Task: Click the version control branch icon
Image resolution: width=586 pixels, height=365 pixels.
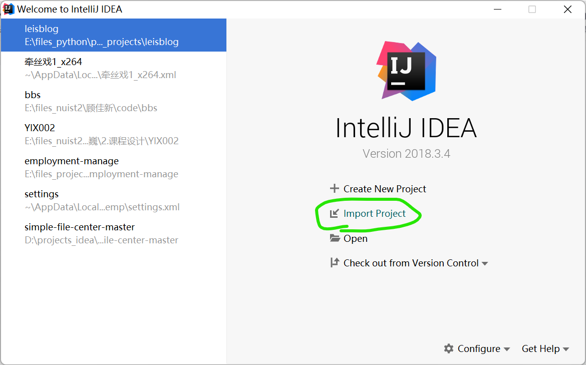Action: click(x=335, y=262)
